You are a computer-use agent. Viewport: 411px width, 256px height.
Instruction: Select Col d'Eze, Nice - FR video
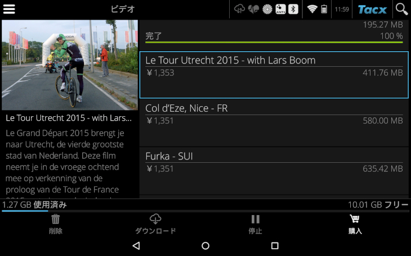[274, 123]
